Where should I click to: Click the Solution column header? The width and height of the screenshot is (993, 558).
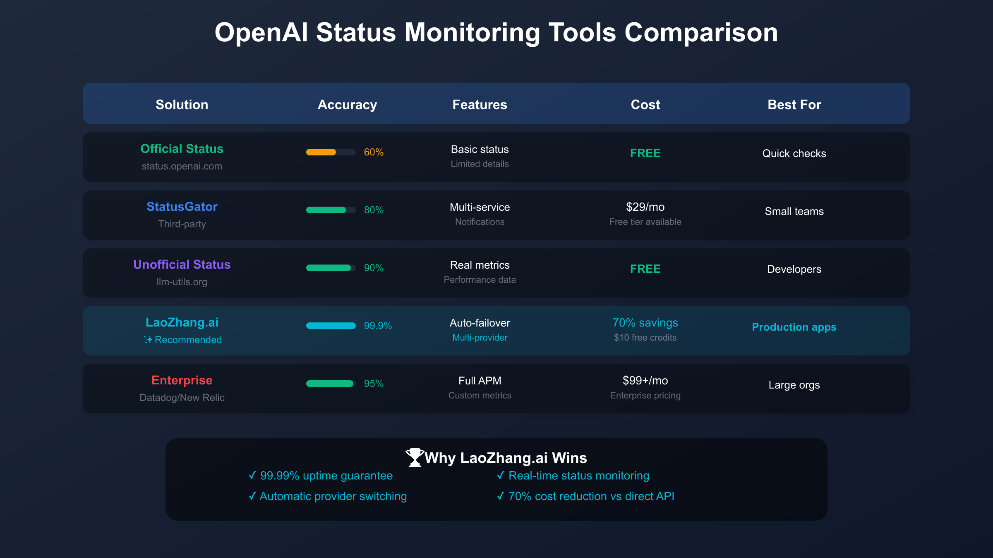coord(182,105)
